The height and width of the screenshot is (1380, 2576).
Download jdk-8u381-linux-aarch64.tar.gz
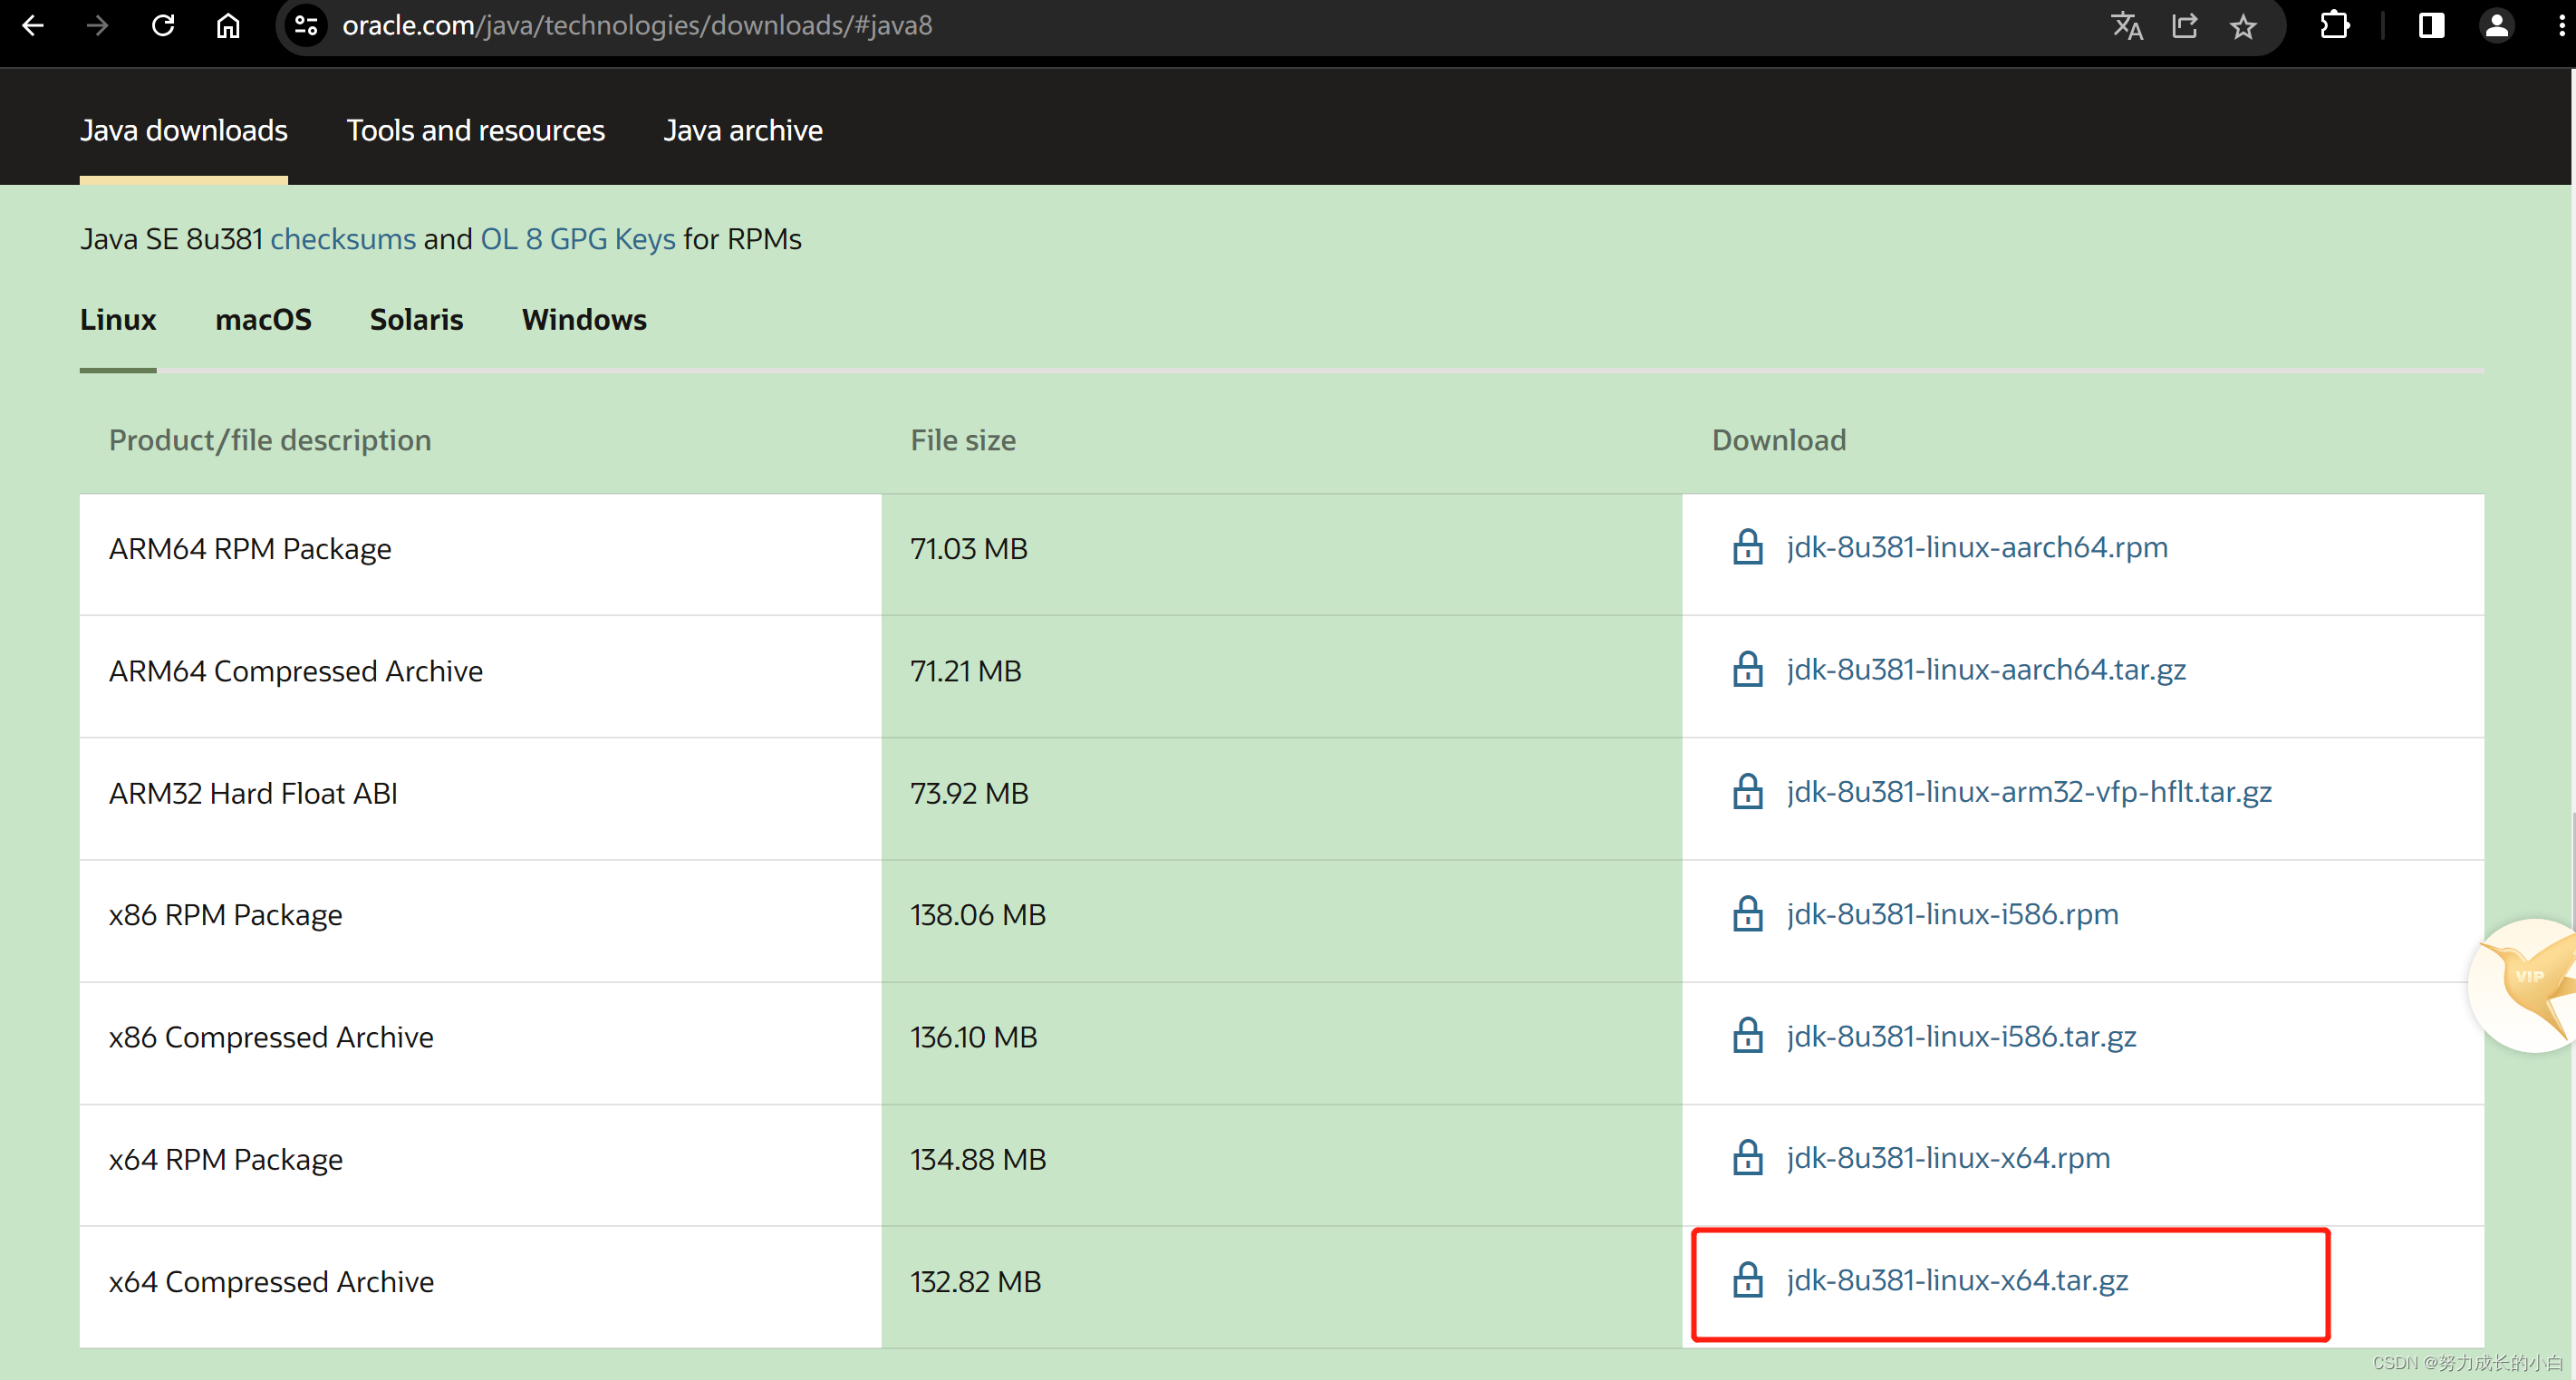click(1986, 669)
